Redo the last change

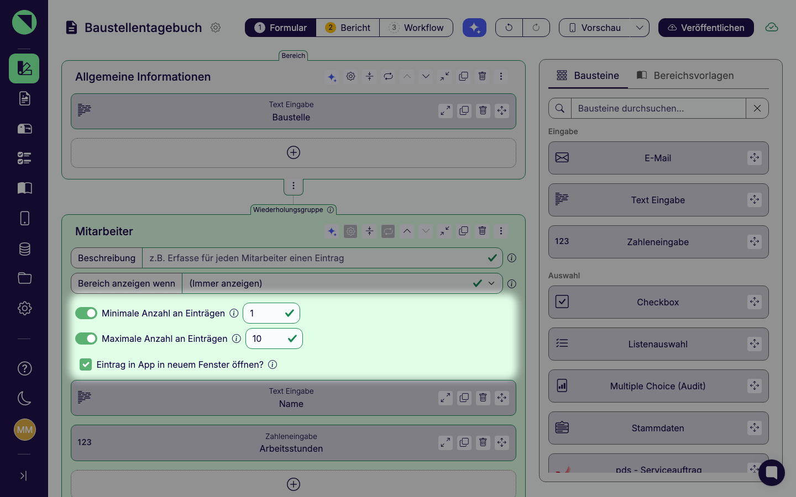coord(536,28)
